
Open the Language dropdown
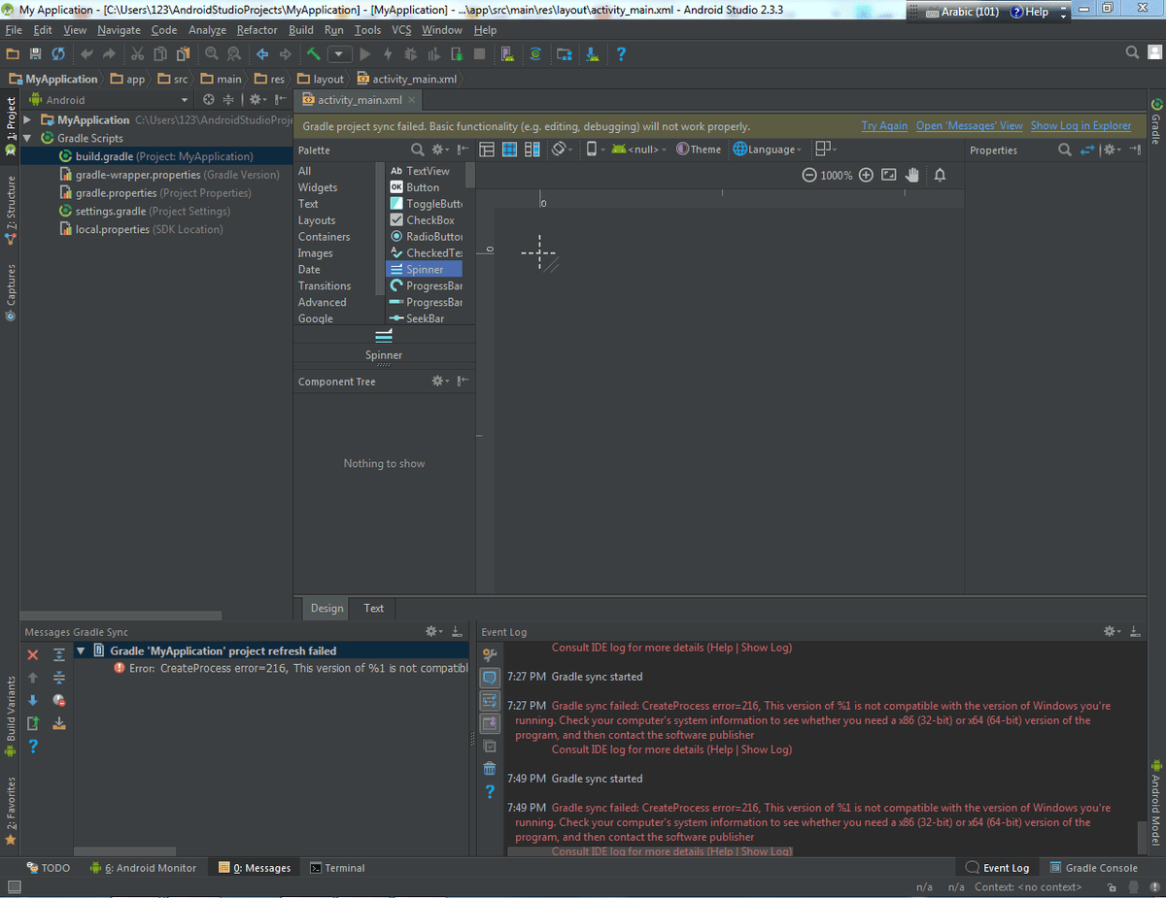(768, 150)
